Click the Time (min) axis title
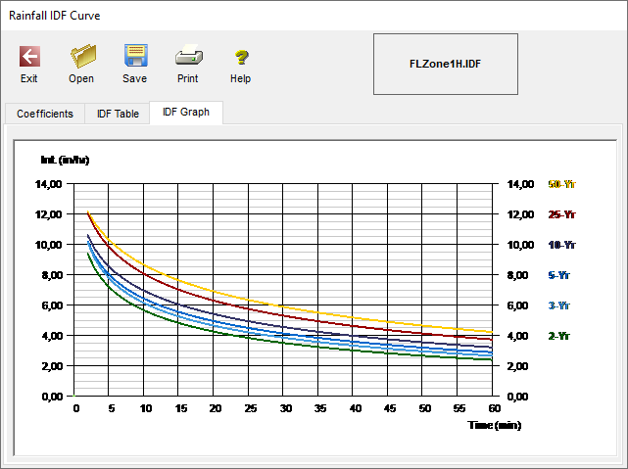 point(494,425)
